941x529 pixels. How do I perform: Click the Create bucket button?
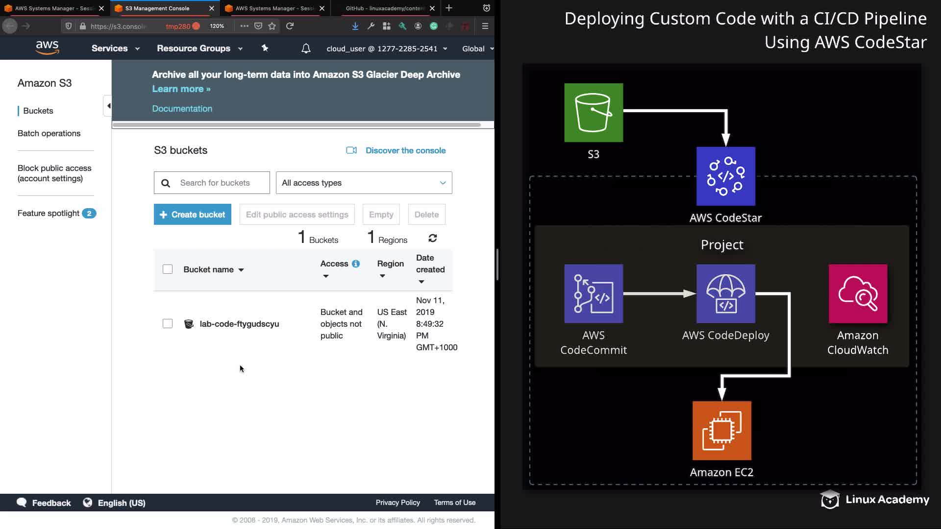tap(192, 215)
